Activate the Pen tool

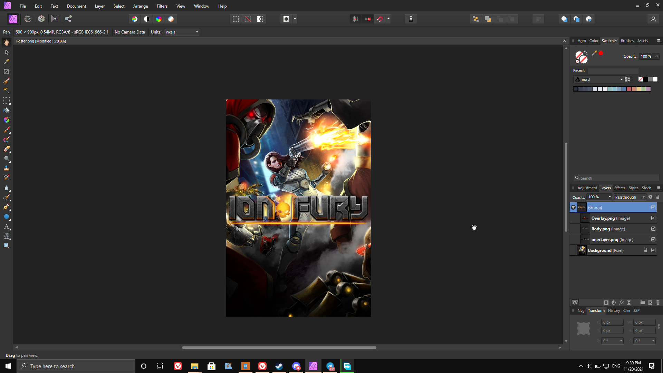pyautogui.click(x=7, y=207)
